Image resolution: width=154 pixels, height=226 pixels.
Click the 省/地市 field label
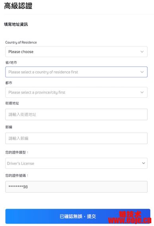coord(11,62)
